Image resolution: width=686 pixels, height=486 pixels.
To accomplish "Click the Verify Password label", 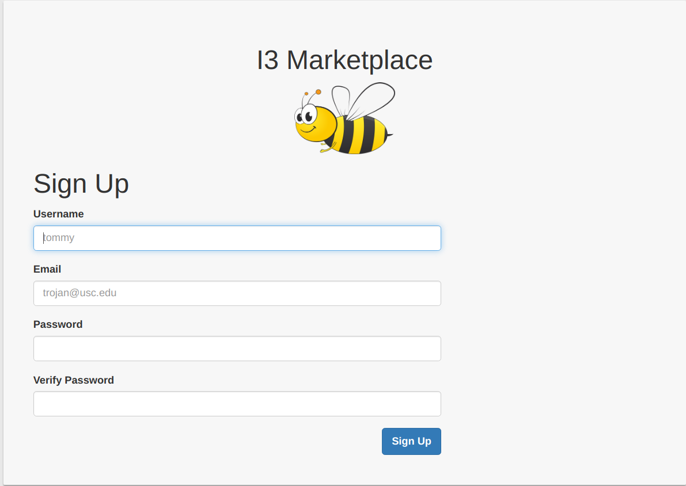I will (x=74, y=380).
